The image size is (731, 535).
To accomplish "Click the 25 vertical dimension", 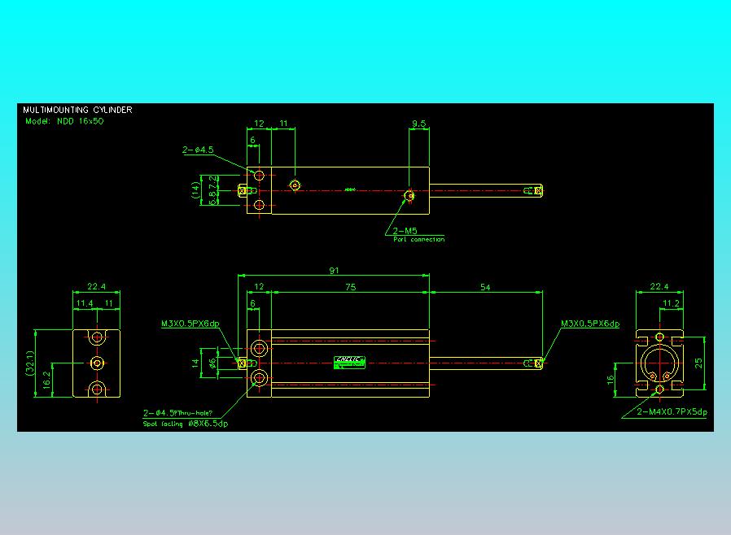I will (698, 363).
